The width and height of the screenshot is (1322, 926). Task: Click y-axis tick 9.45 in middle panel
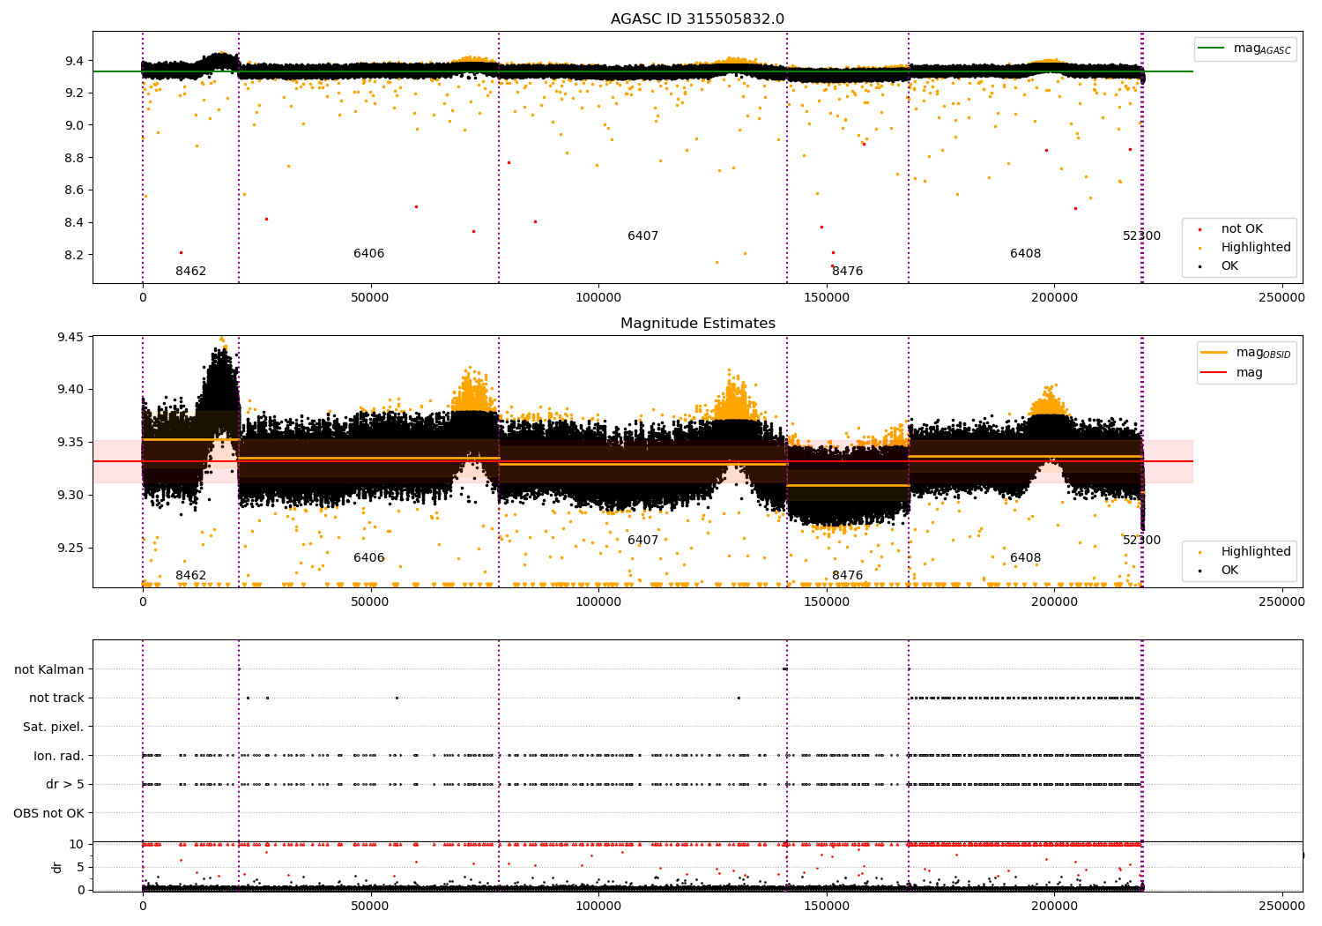coord(70,337)
